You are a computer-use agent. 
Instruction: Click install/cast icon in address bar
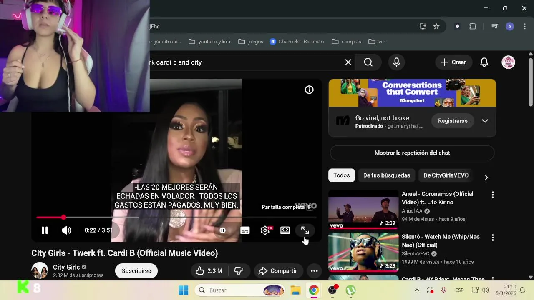coord(423,26)
